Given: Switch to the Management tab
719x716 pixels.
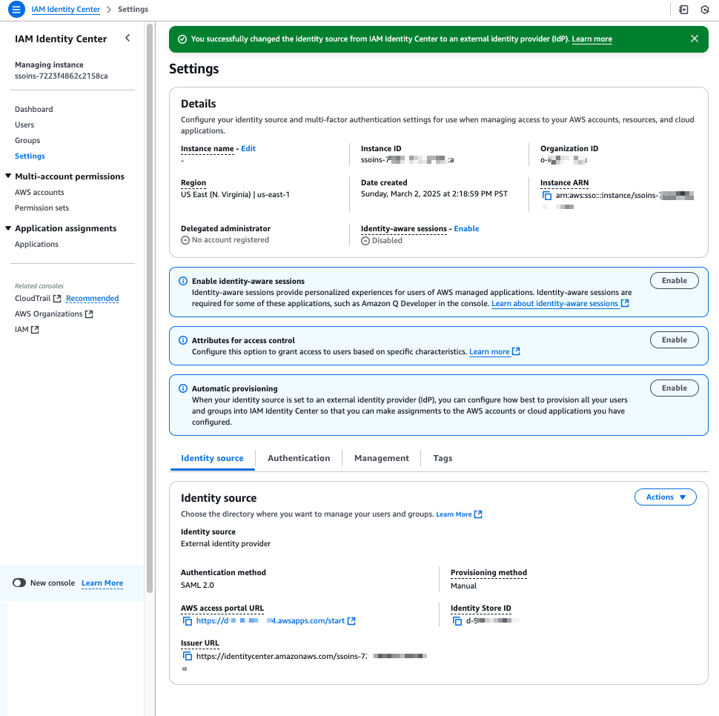Looking at the screenshot, I should click(381, 457).
